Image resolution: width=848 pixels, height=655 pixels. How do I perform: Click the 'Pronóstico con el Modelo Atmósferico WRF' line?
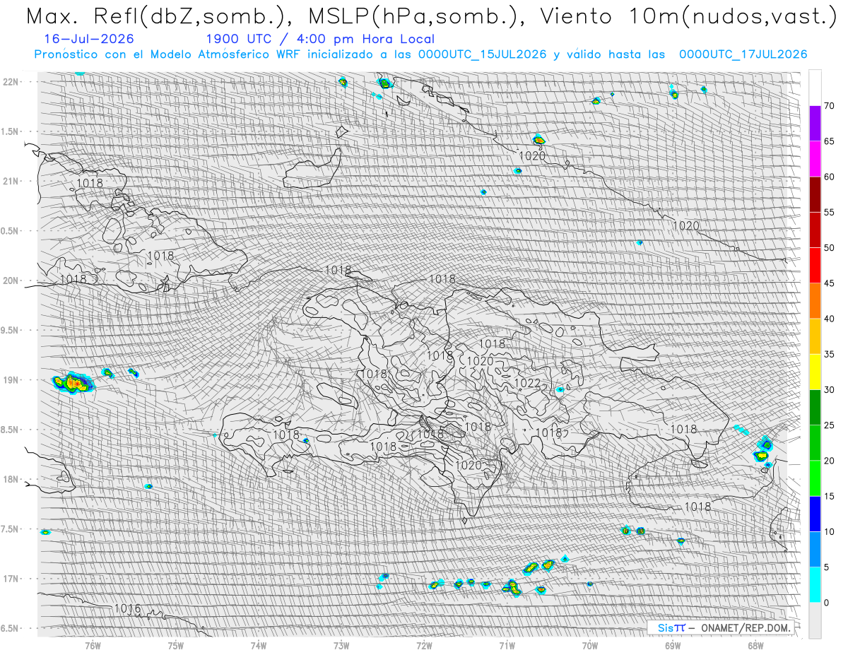(420, 54)
